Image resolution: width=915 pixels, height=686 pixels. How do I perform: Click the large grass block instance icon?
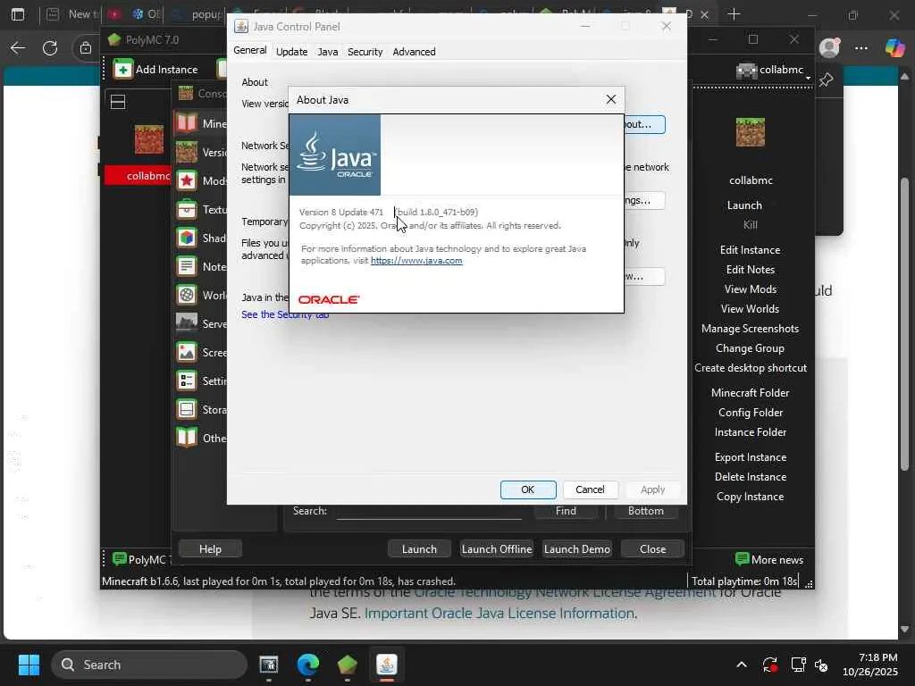click(x=751, y=132)
